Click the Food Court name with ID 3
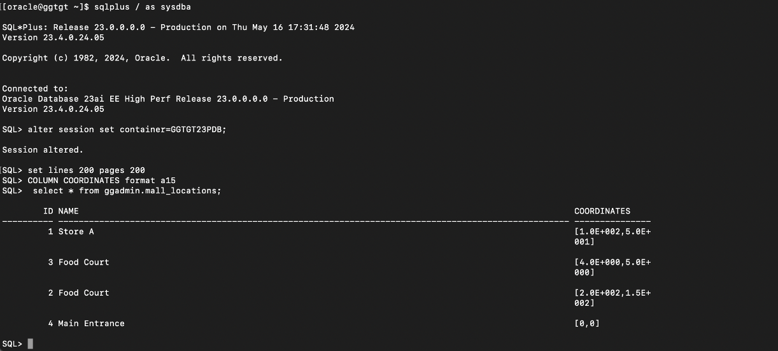 coord(83,262)
